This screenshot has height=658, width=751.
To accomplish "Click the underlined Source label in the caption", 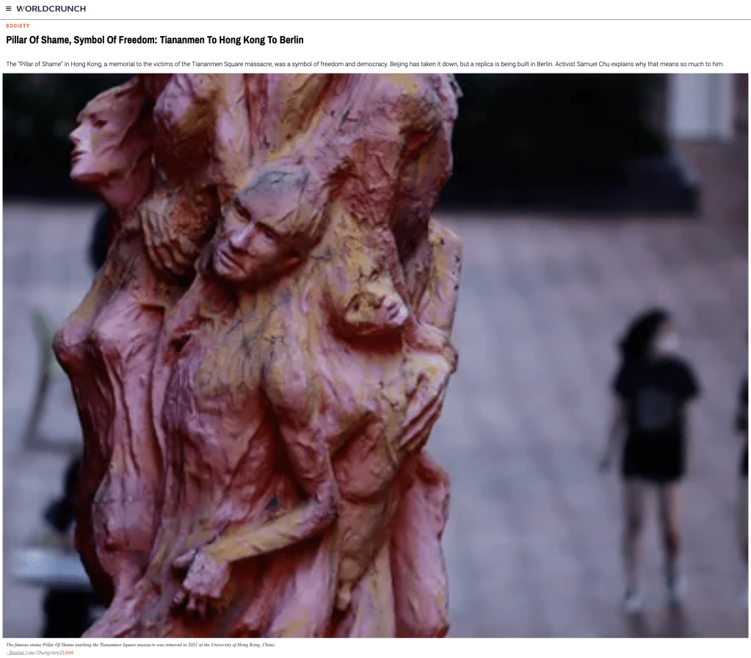I will click(x=15, y=652).
